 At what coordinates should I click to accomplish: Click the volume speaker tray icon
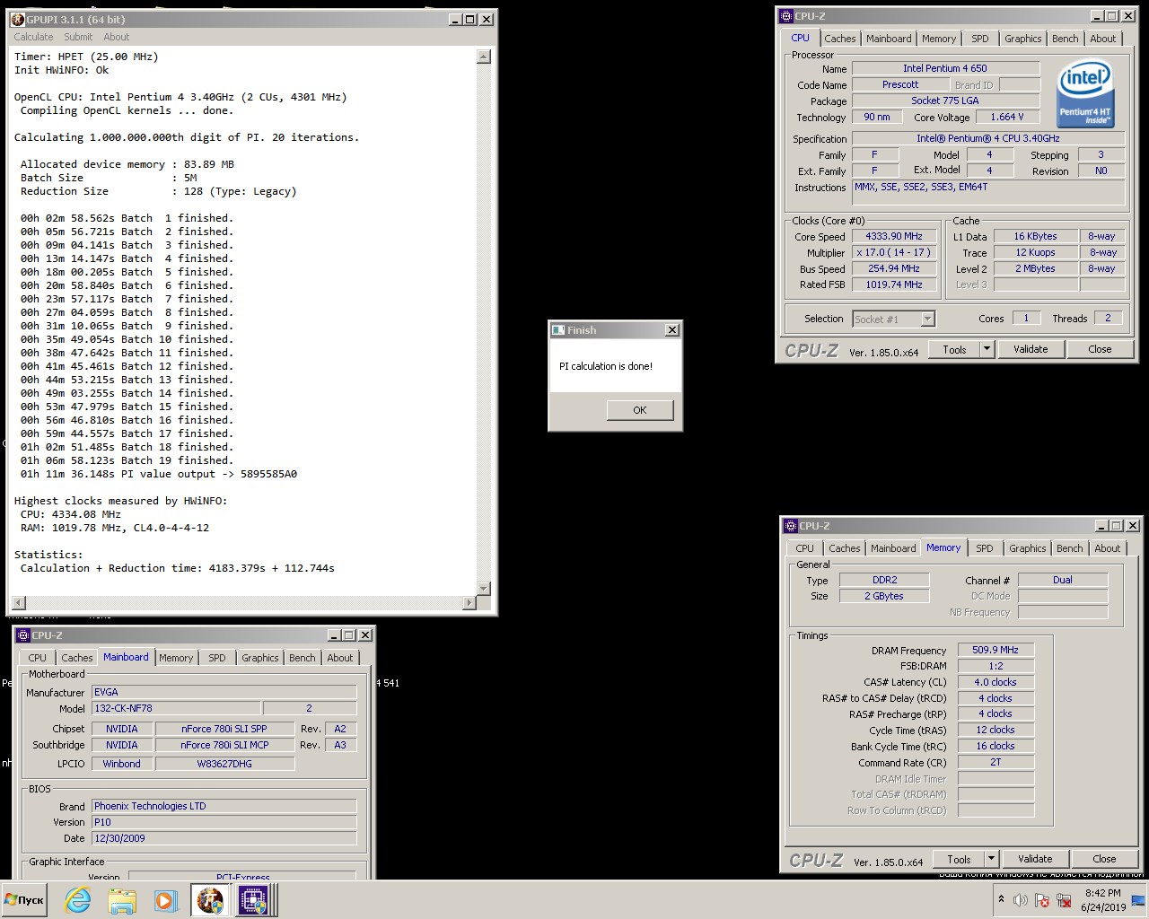[1021, 900]
